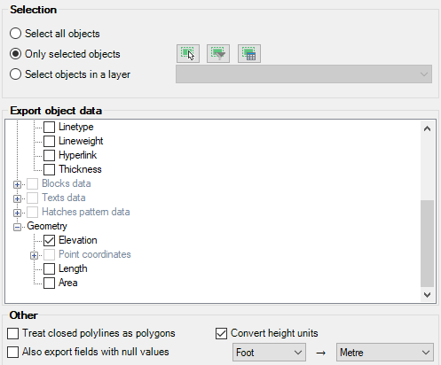Tick the Linetype checkbox
Viewport: 441px width, 365px height.
[49, 127]
